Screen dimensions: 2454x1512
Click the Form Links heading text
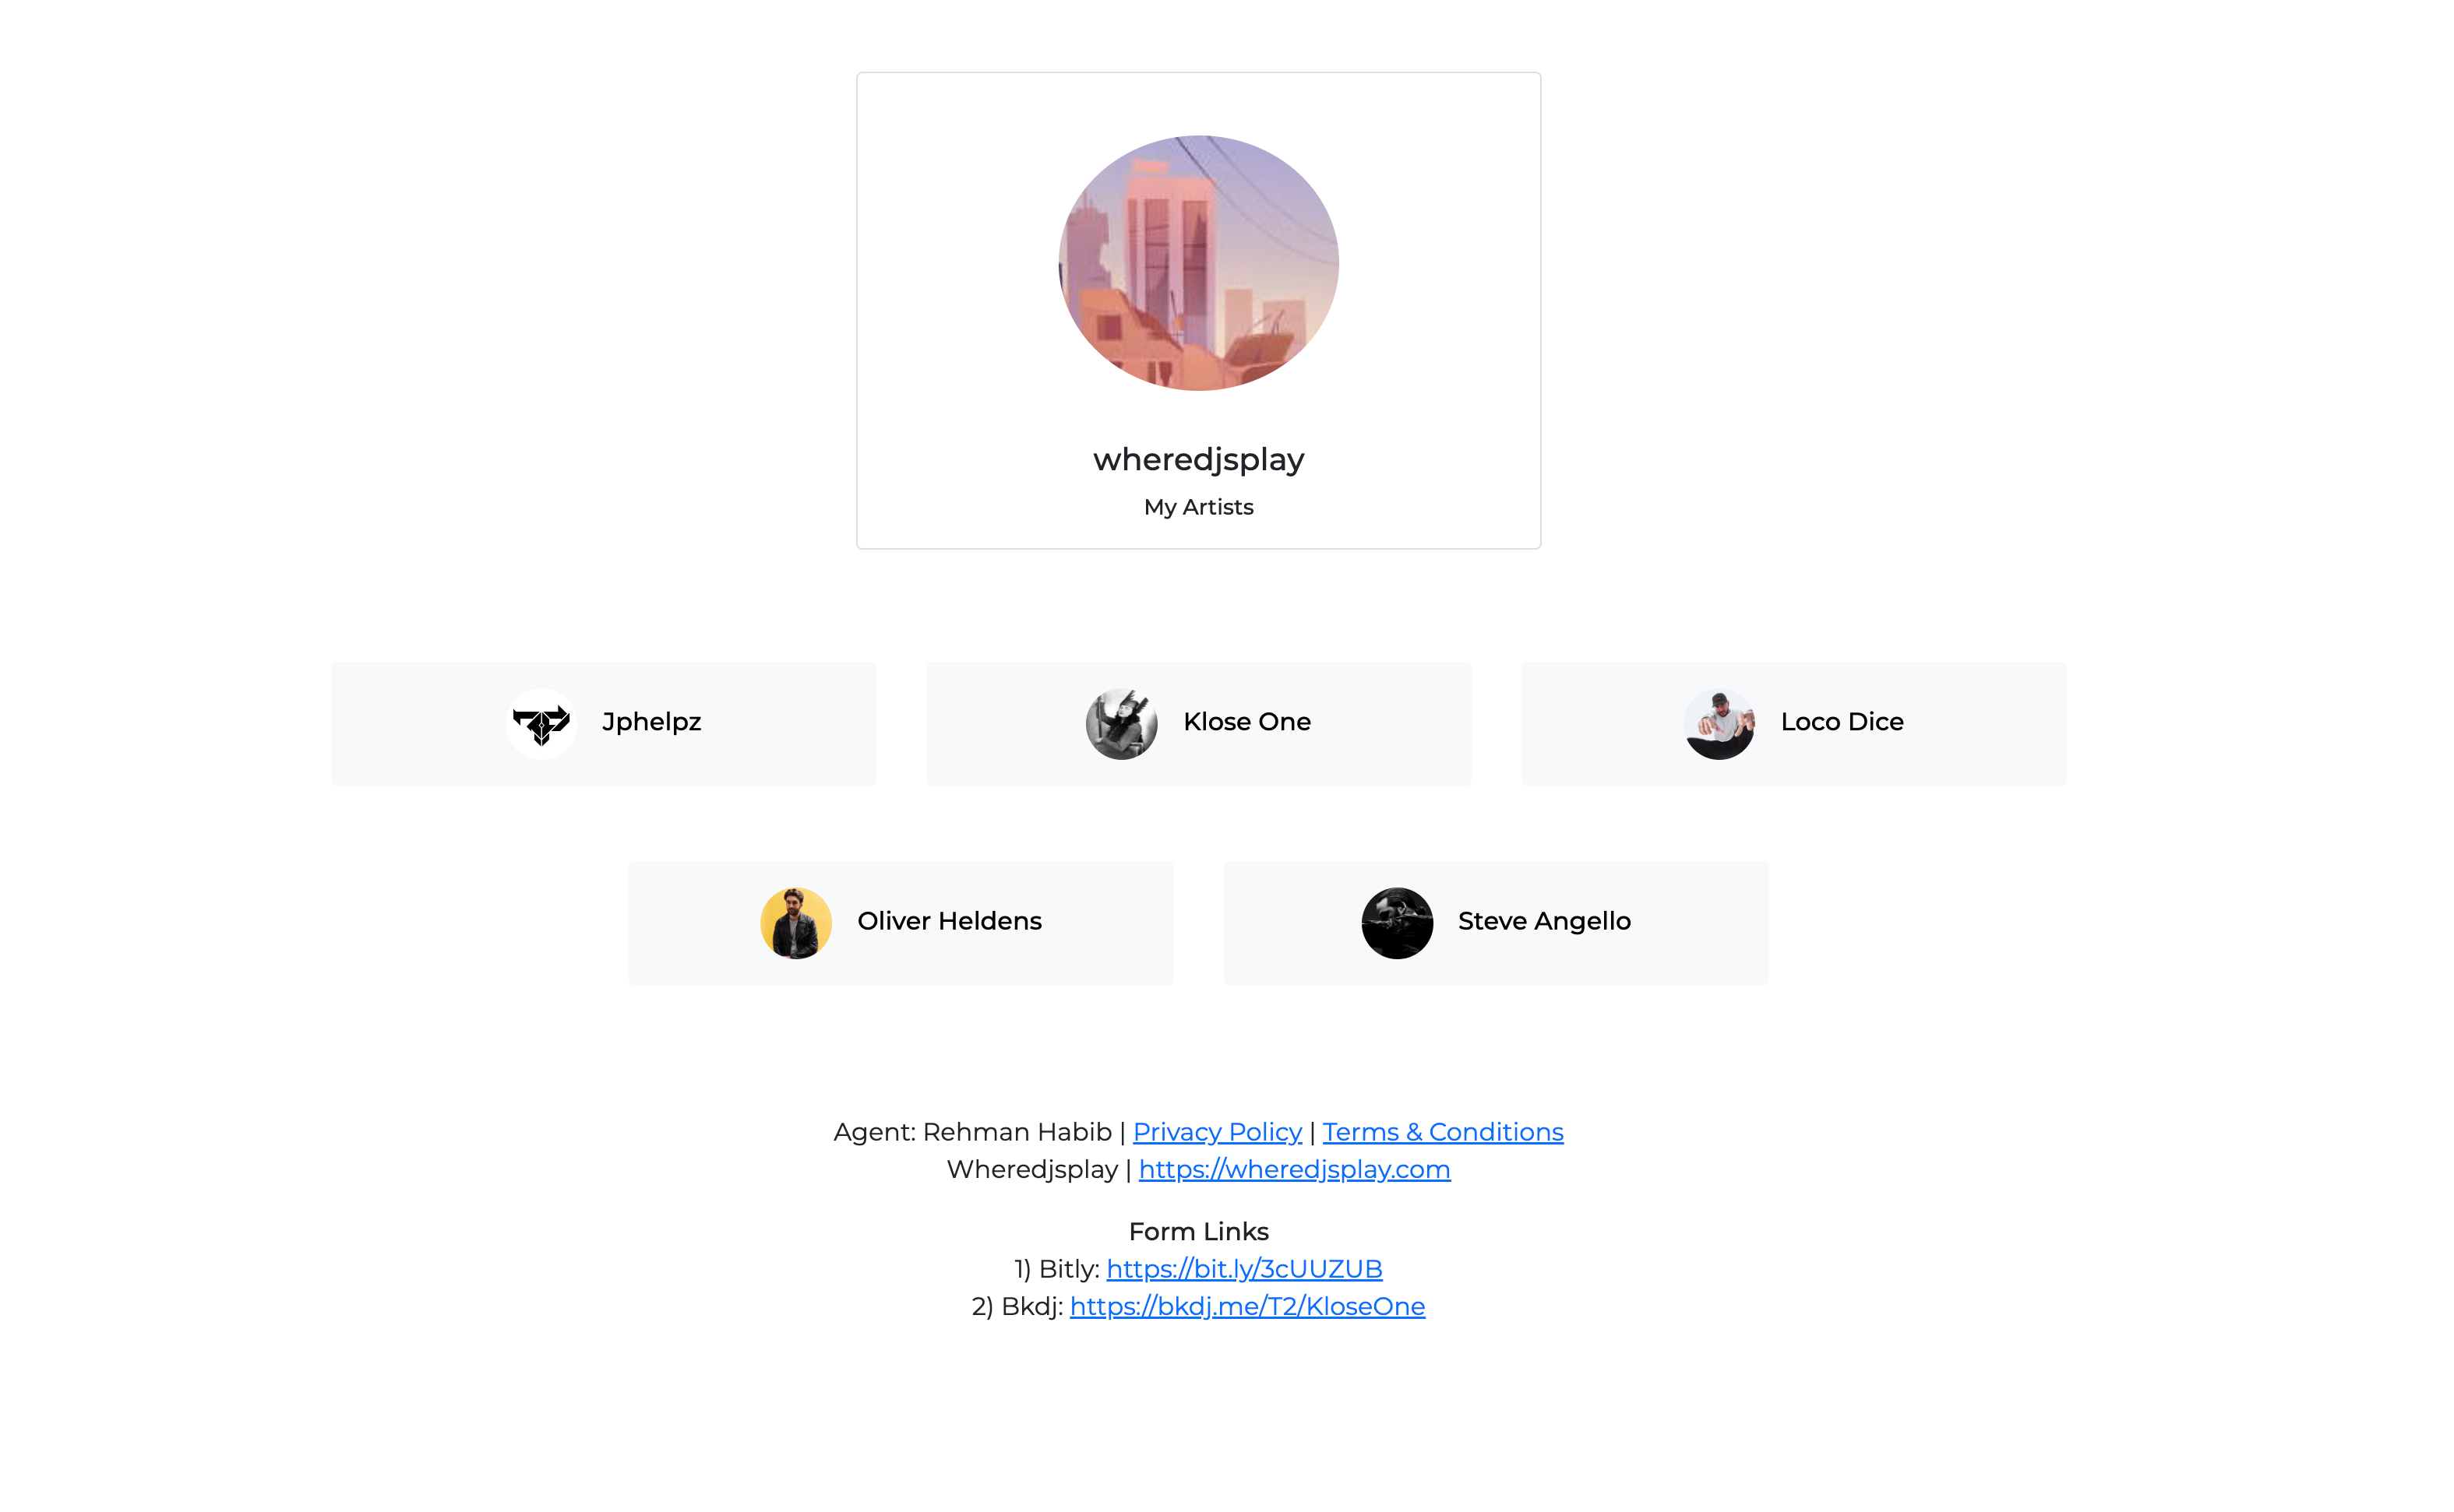[1198, 1231]
